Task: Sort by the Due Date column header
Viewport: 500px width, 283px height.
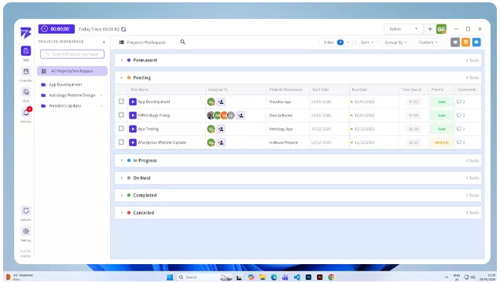Action: [359, 90]
